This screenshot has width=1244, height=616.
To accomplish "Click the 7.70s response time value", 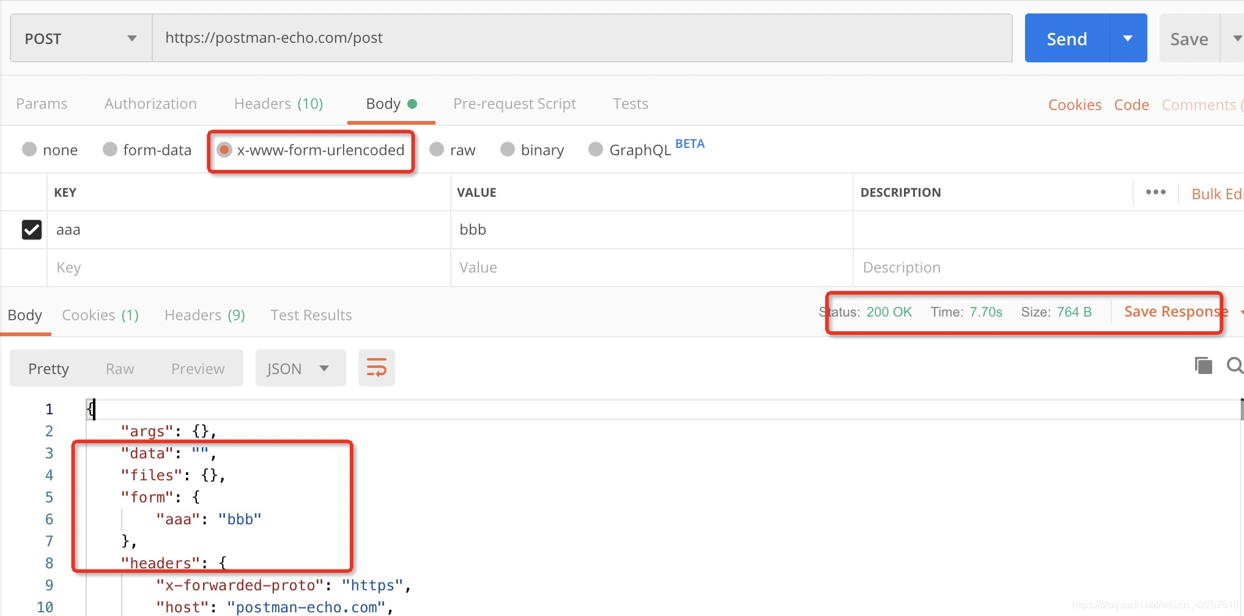I will [x=986, y=312].
